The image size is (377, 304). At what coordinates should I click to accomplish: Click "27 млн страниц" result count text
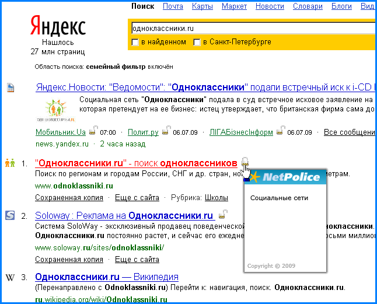pyautogui.click(x=58, y=52)
